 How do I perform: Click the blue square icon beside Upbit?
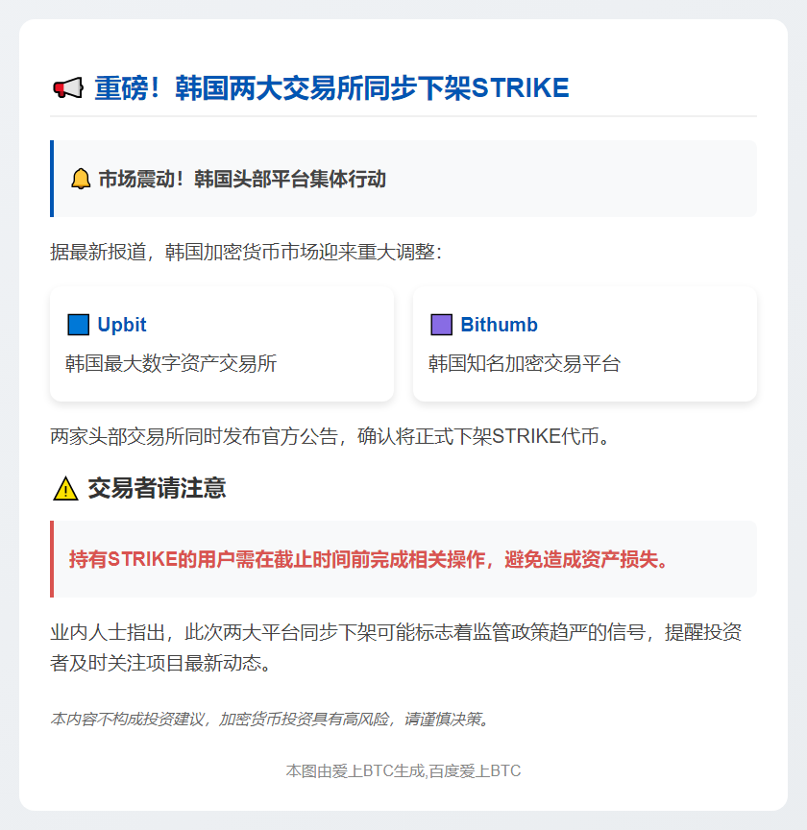tap(78, 325)
